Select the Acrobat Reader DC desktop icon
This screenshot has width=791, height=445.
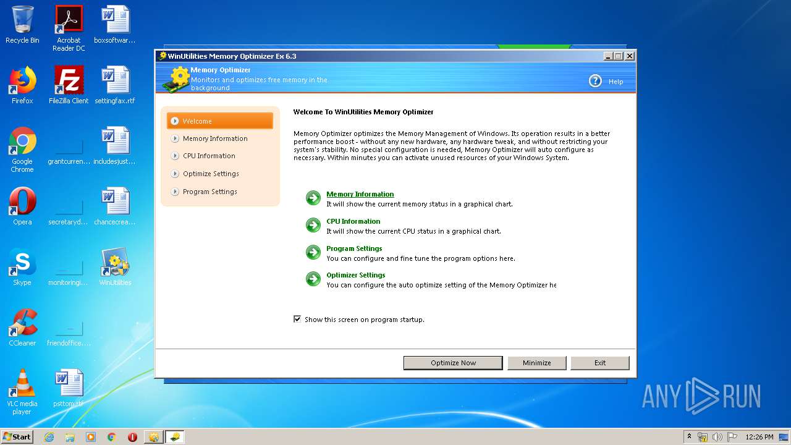click(x=69, y=29)
